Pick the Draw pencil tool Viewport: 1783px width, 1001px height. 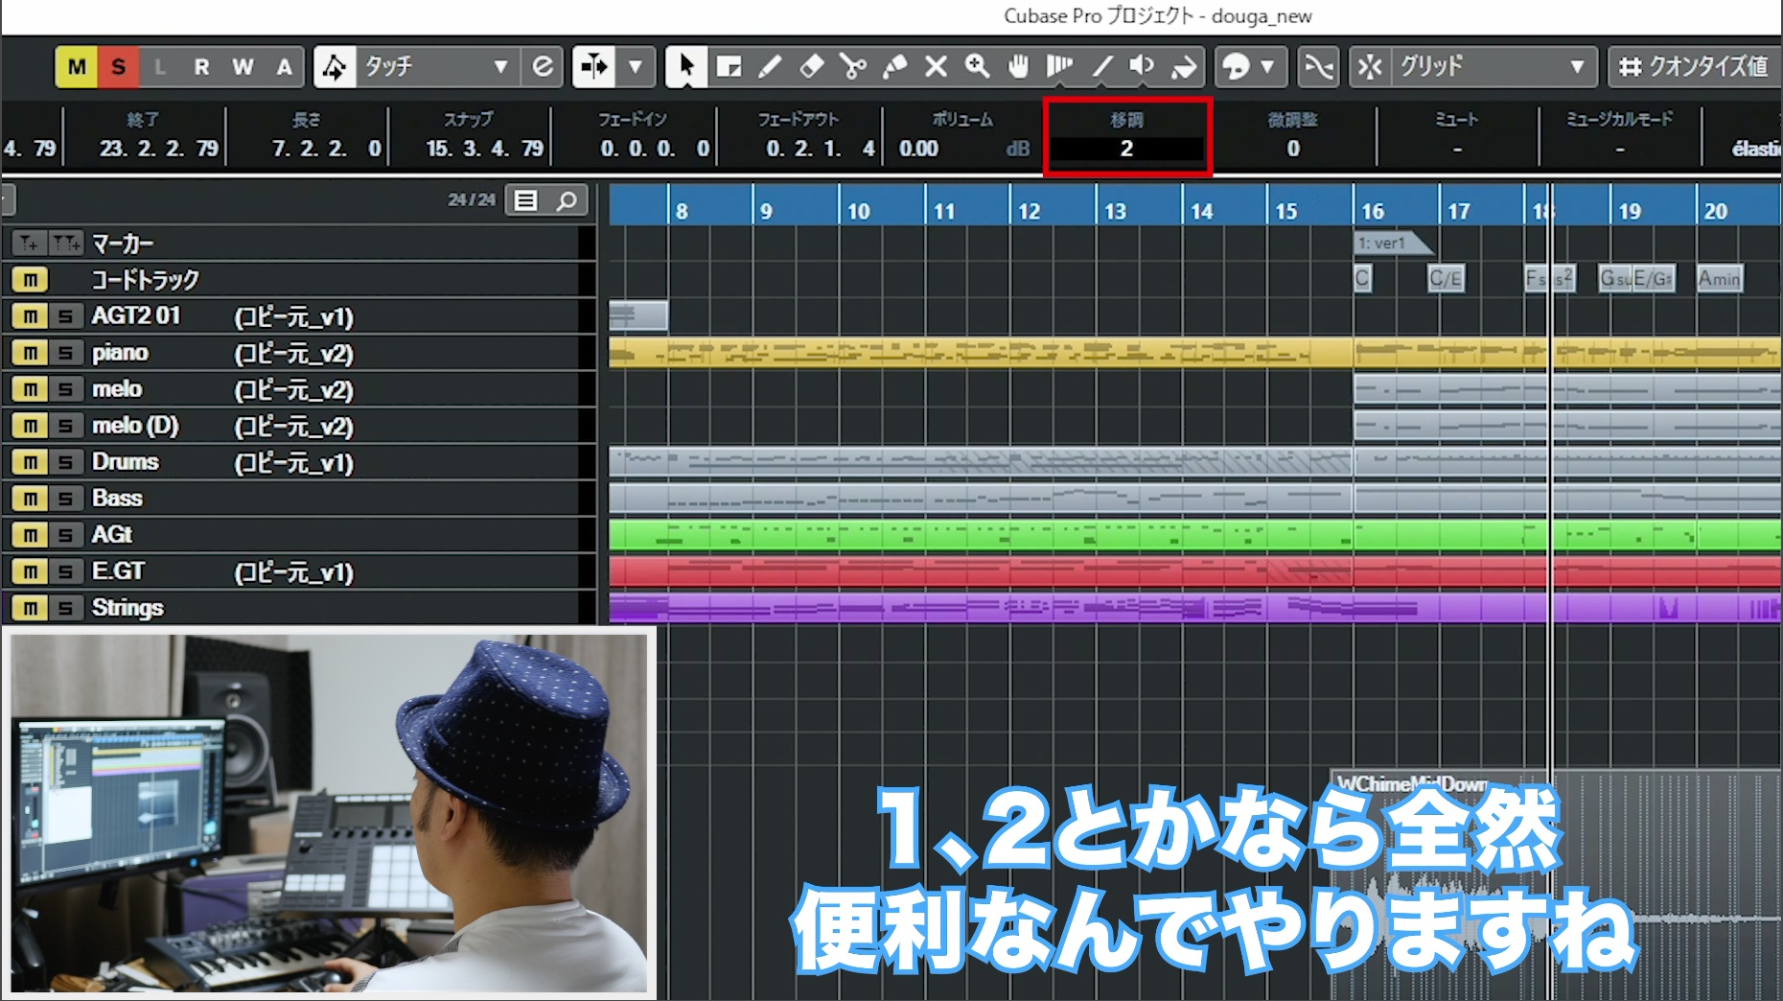770,66
